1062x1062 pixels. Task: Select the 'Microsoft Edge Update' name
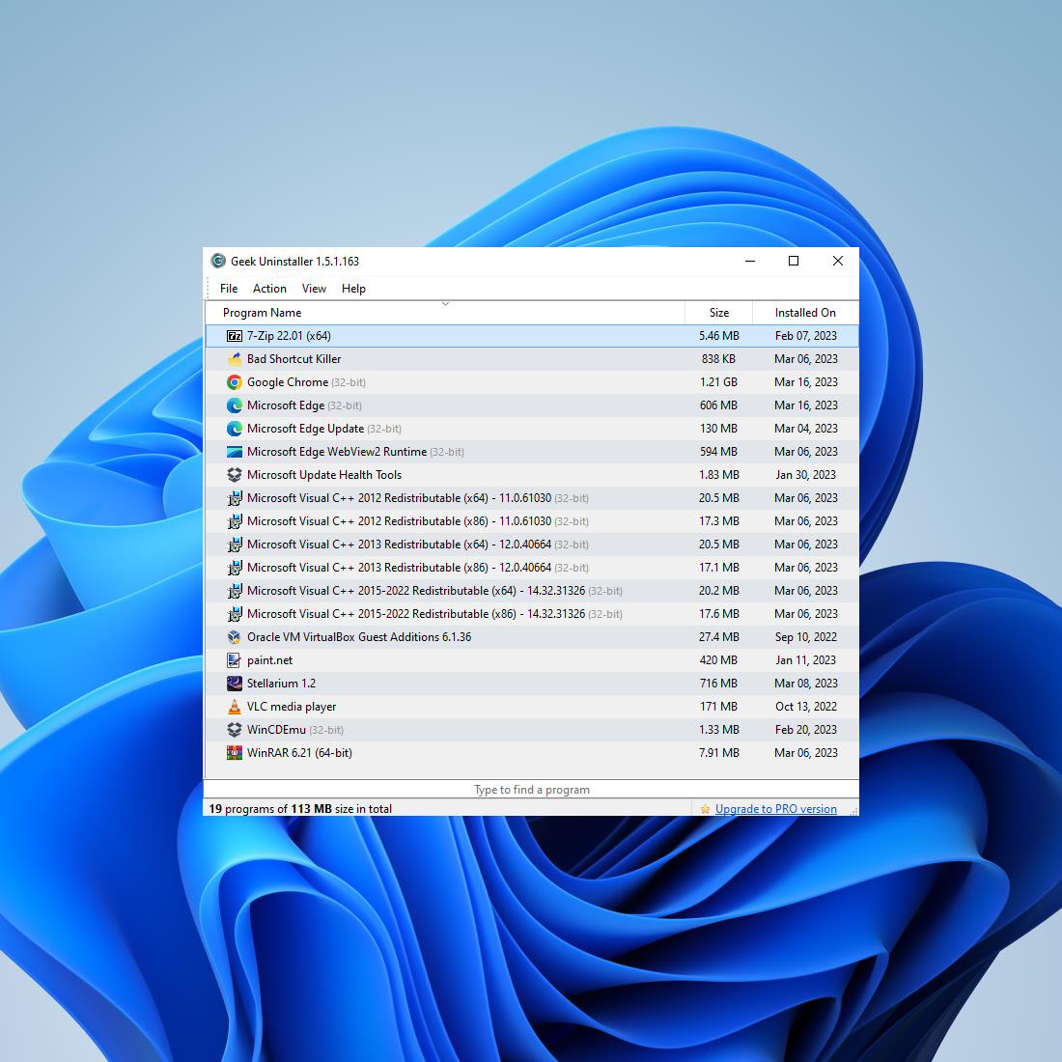tap(305, 429)
